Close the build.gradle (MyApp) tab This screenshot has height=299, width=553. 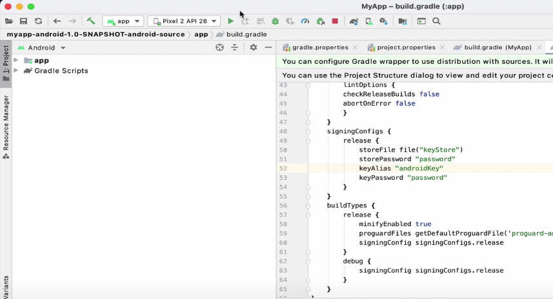(539, 47)
